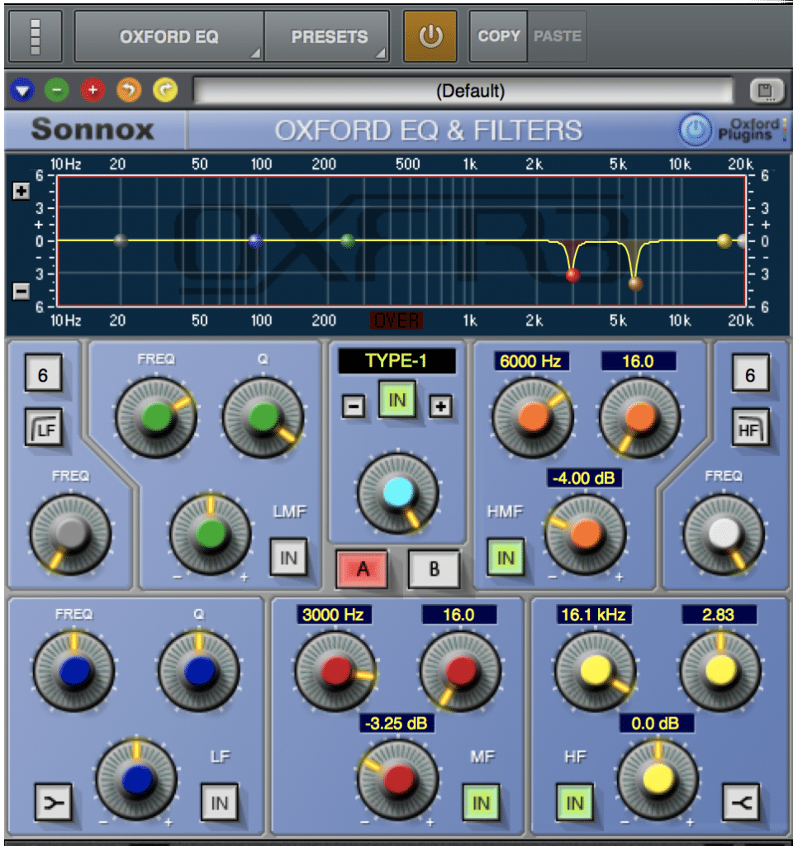This screenshot has height=846, width=793.
Task: Click the -4.00 dB HMF gain value
Action: click(x=584, y=478)
